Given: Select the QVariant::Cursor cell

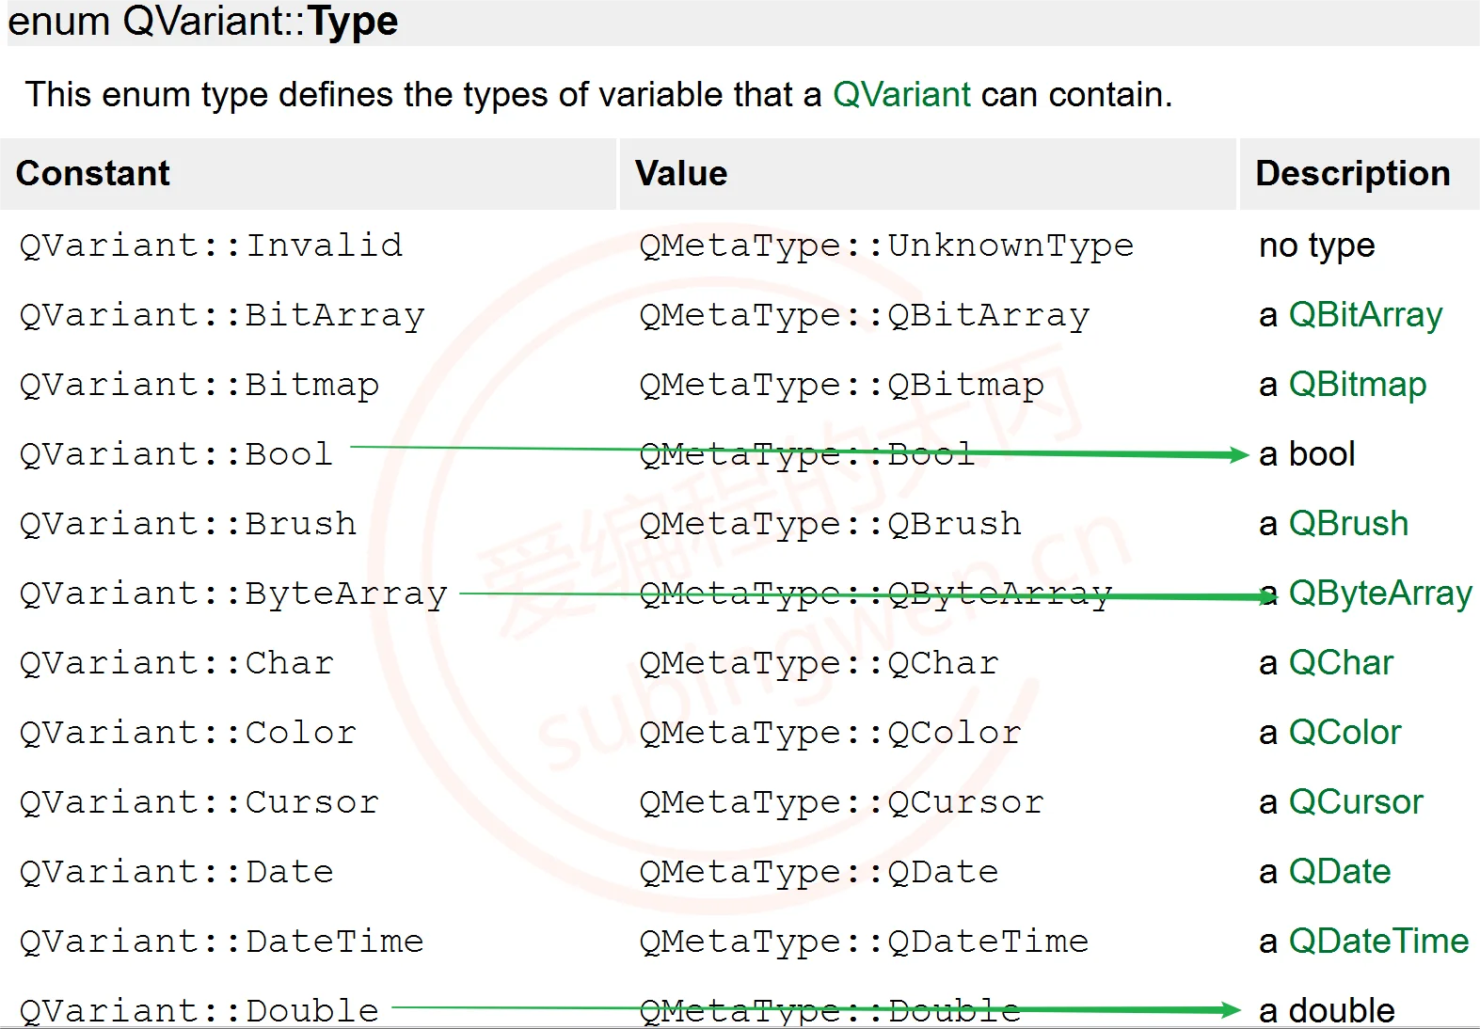Looking at the screenshot, I should pyautogui.click(x=199, y=802).
